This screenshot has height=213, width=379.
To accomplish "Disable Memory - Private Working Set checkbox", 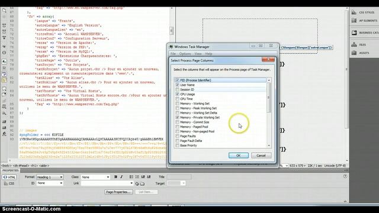I will (x=177, y=117).
